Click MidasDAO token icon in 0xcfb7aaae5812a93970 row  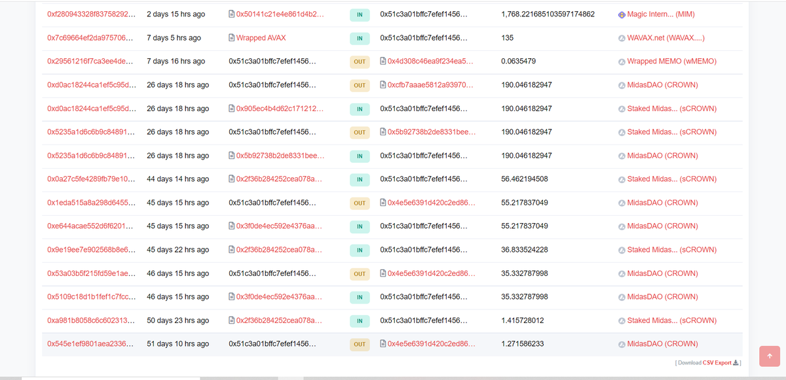pos(622,85)
